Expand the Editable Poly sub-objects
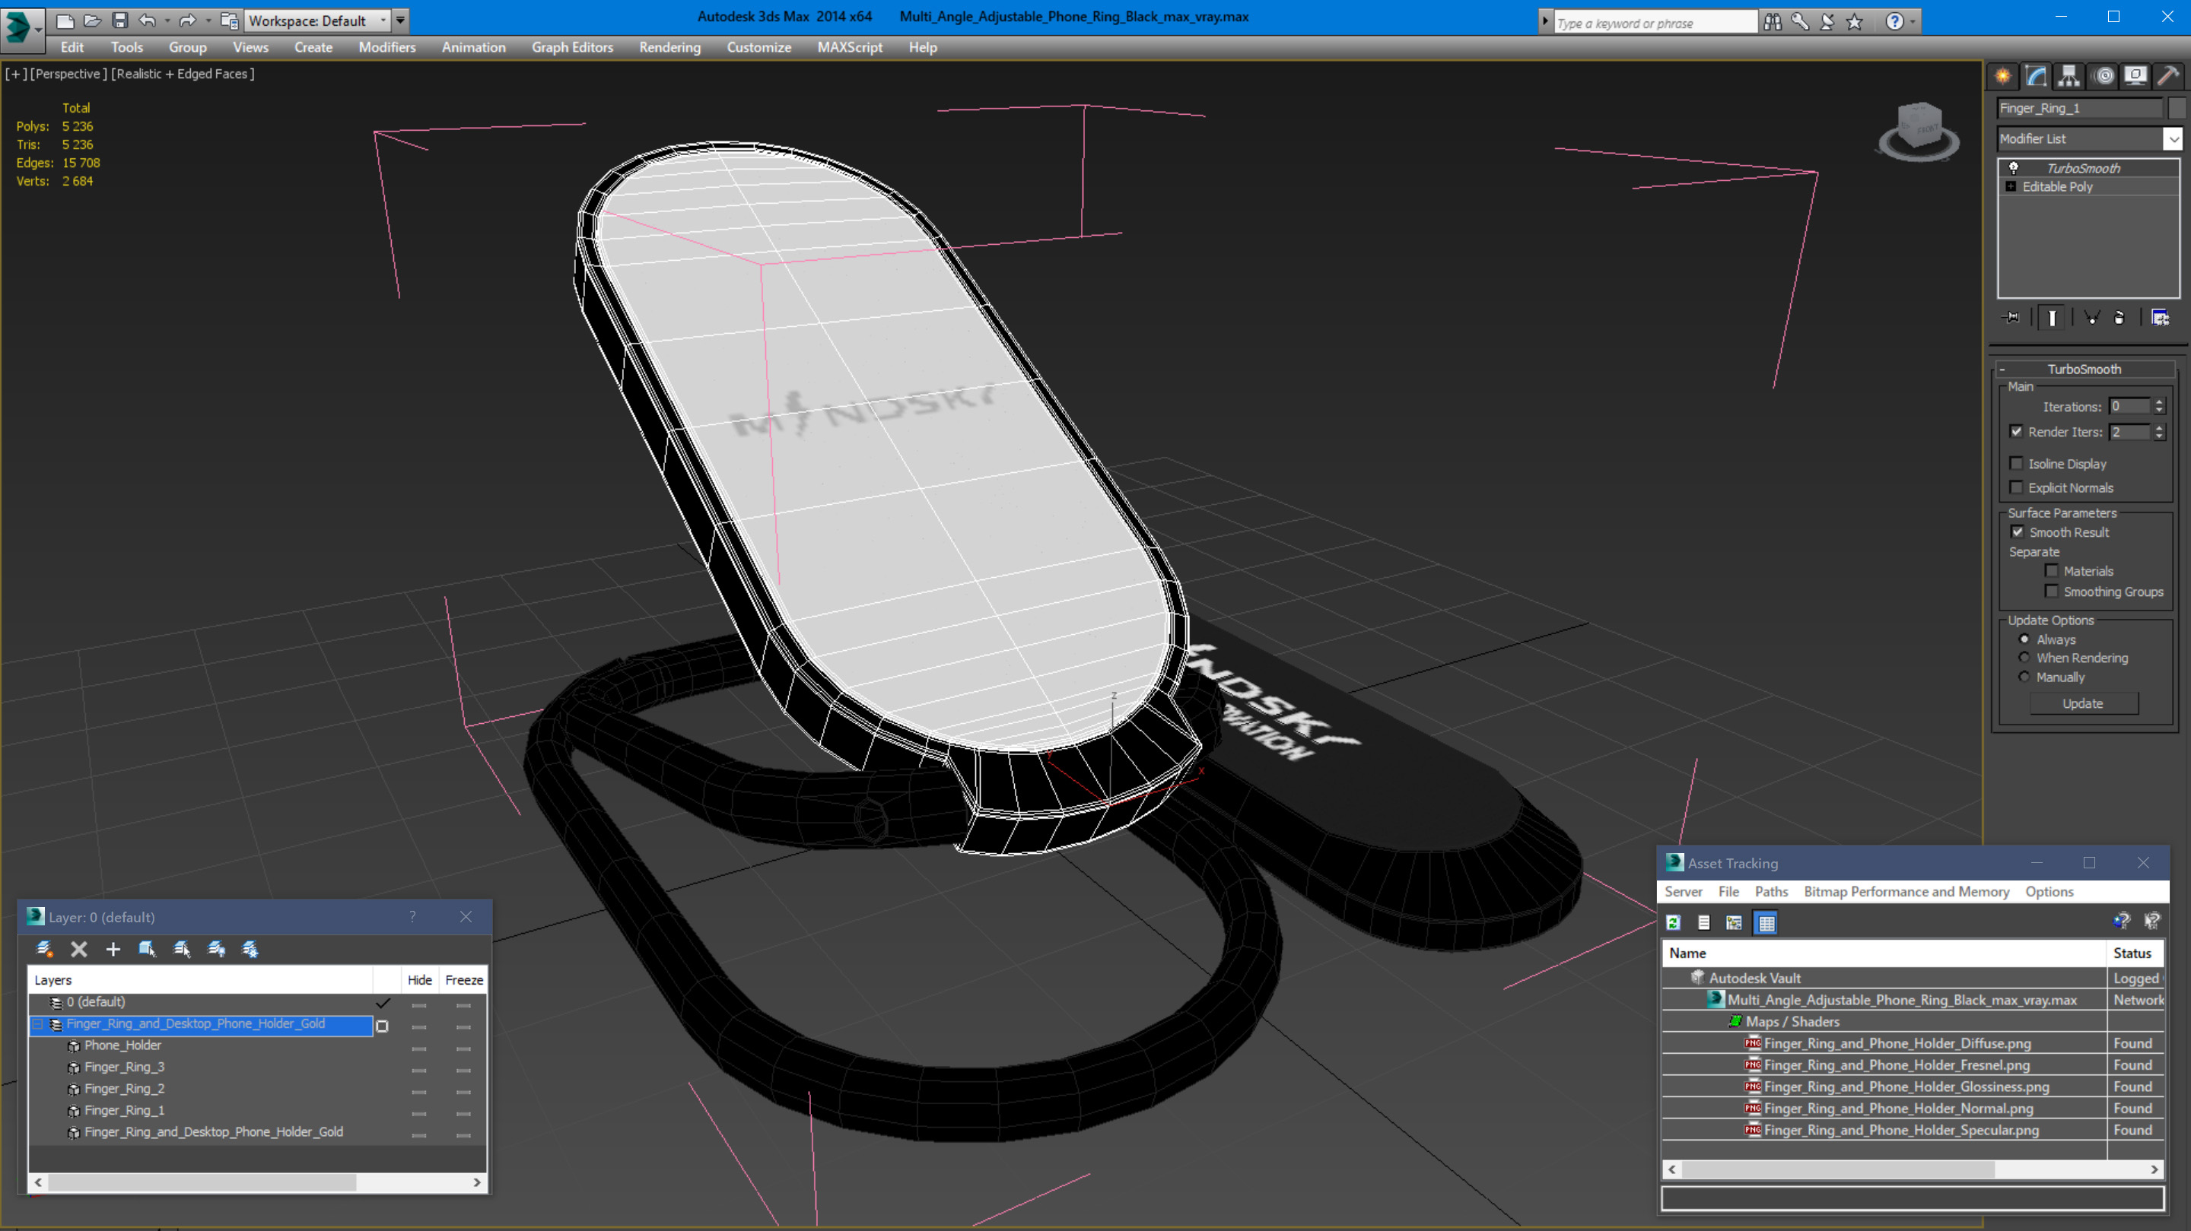The image size is (2191, 1231). click(x=2011, y=186)
